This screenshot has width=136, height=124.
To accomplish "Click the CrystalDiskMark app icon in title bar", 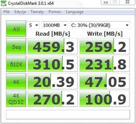I will click(3, 3).
